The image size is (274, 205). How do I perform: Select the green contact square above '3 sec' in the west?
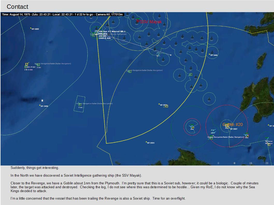pos(38,65)
